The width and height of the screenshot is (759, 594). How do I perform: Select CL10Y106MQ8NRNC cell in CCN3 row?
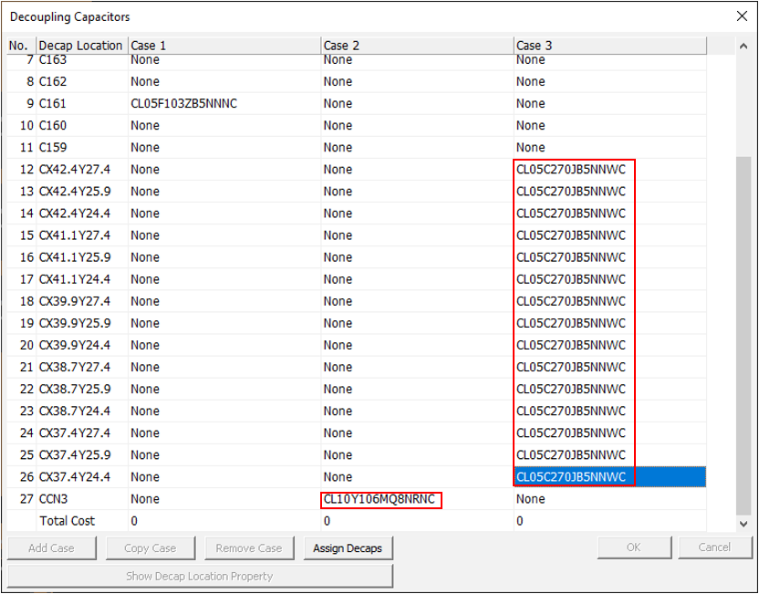point(380,499)
